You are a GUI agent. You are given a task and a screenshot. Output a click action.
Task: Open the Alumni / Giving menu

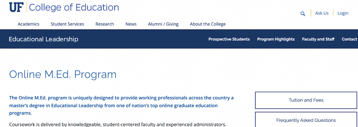coord(163,24)
